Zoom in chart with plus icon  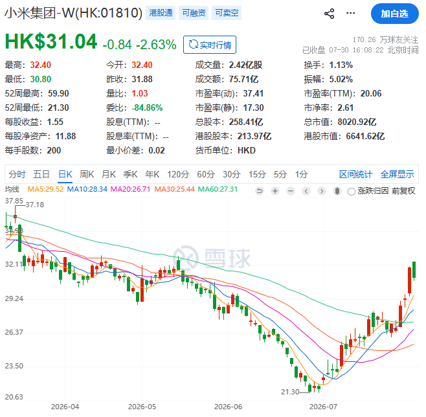tap(275, 191)
